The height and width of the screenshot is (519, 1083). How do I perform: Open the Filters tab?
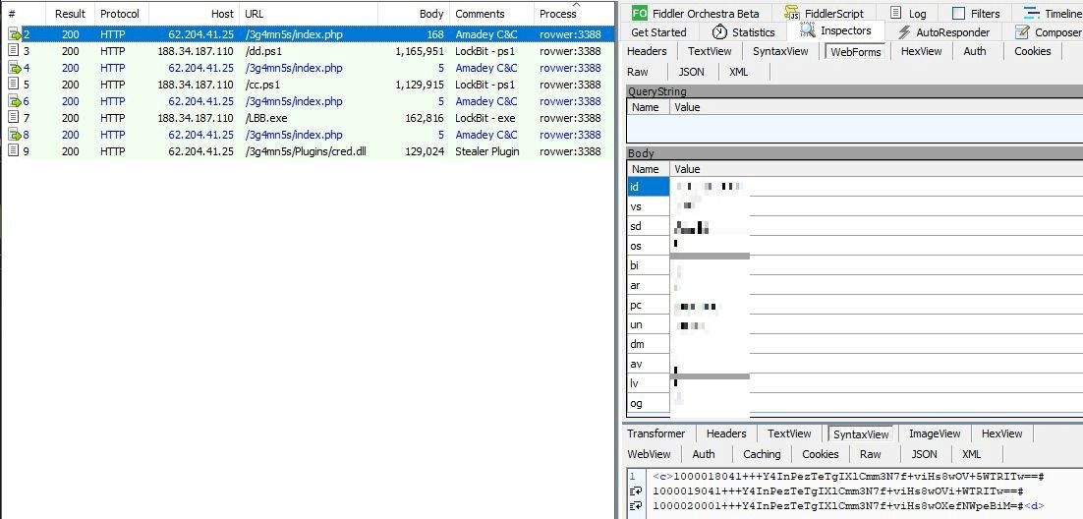click(x=975, y=13)
